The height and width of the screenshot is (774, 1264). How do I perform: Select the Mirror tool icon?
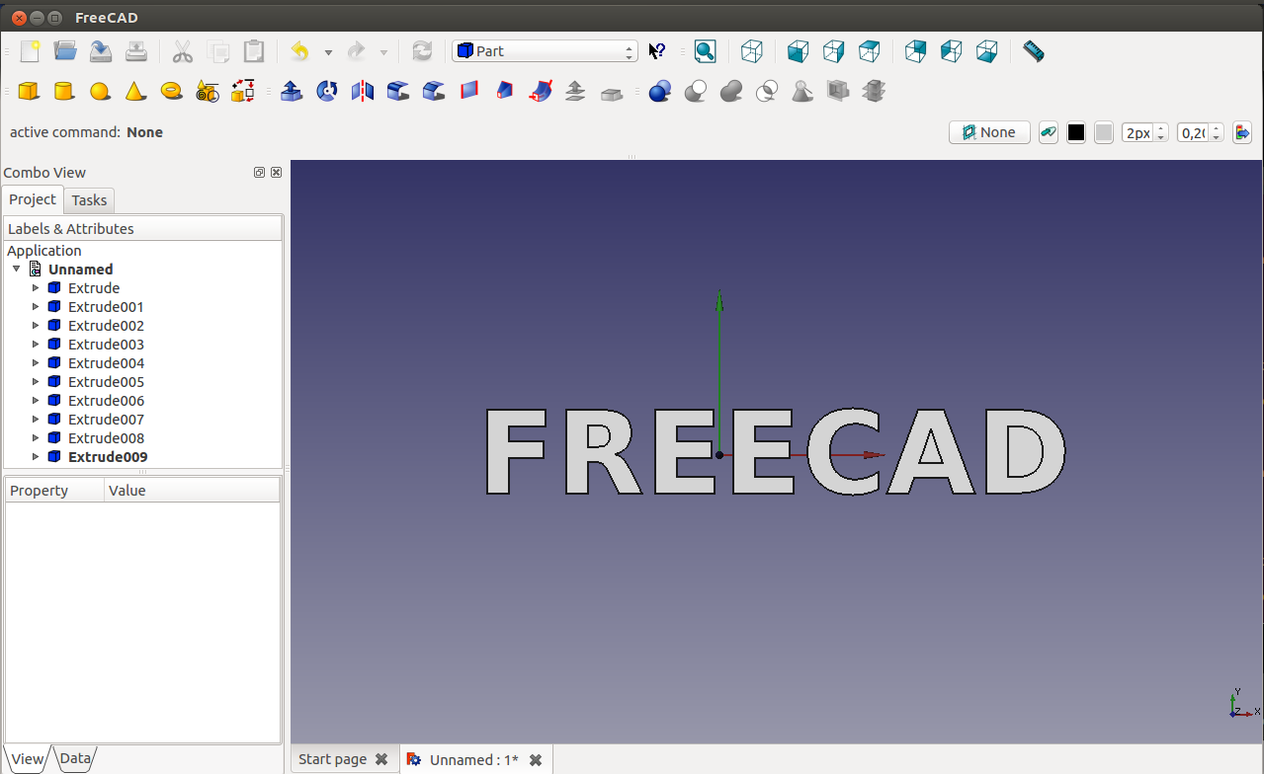[363, 92]
